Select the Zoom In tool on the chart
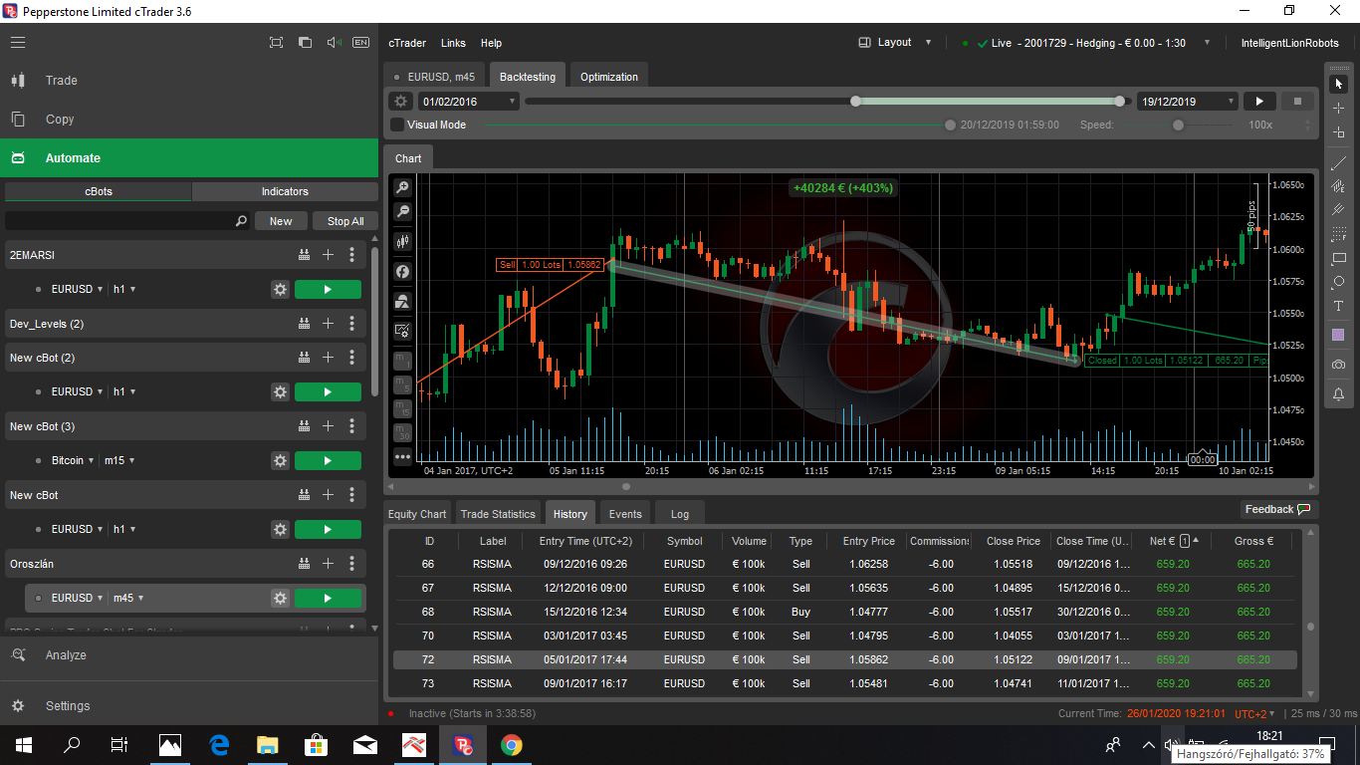 tap(401, 187)
